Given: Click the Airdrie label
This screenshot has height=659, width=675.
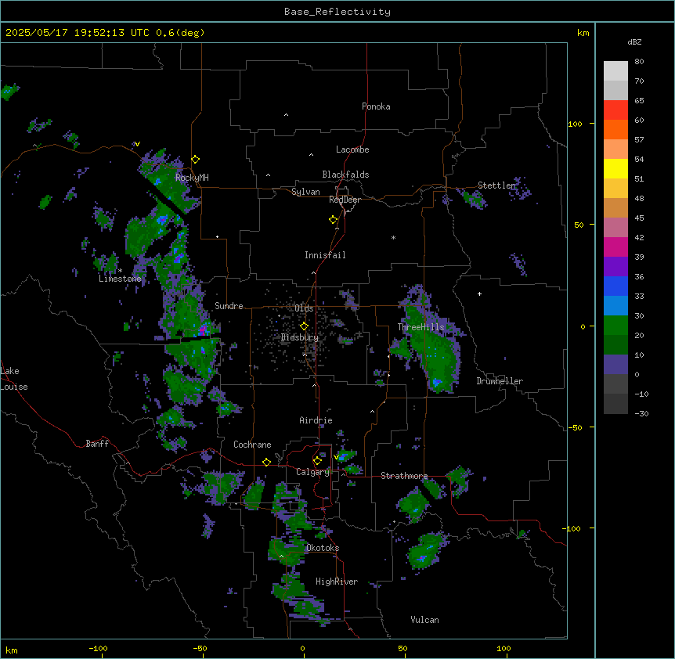Looking at the screenshot, I should click(316, 420).
